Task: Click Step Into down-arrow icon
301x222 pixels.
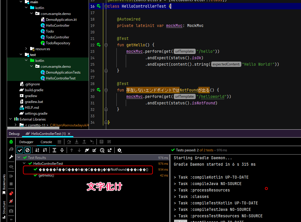Action: click(x=77, y=142)
